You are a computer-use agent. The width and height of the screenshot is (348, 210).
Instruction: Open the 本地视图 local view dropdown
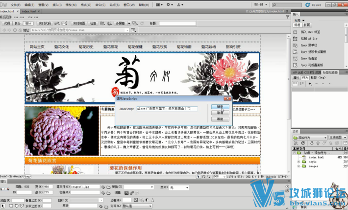point(338,138)
